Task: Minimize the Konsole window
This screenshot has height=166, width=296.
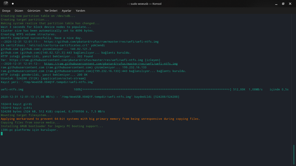Action: click(276, 4)
